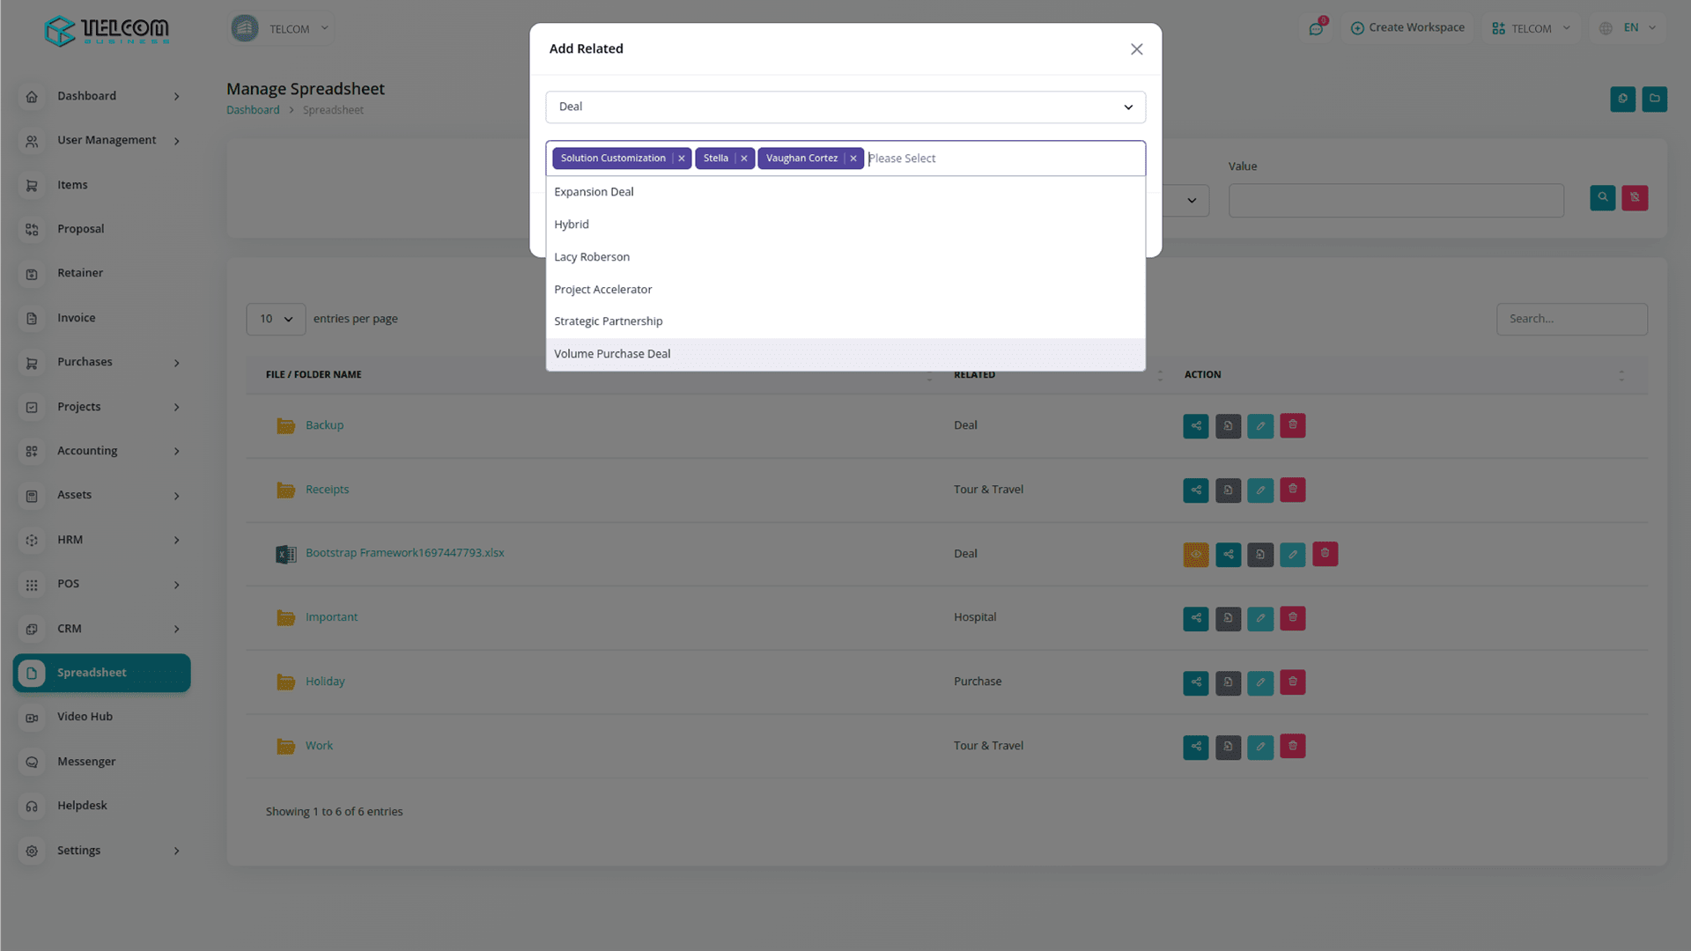The height and width of the screenshot is (951, 1691).
Task: Choose the Strategic Partnership option
Action: pos(608,321)
